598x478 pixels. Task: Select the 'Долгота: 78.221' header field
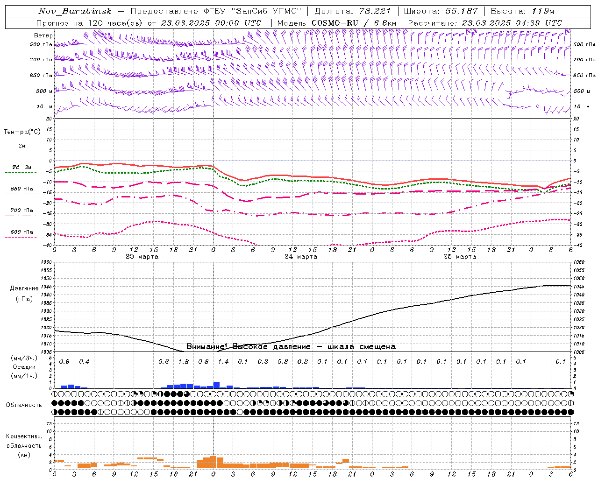pos(352,11)
